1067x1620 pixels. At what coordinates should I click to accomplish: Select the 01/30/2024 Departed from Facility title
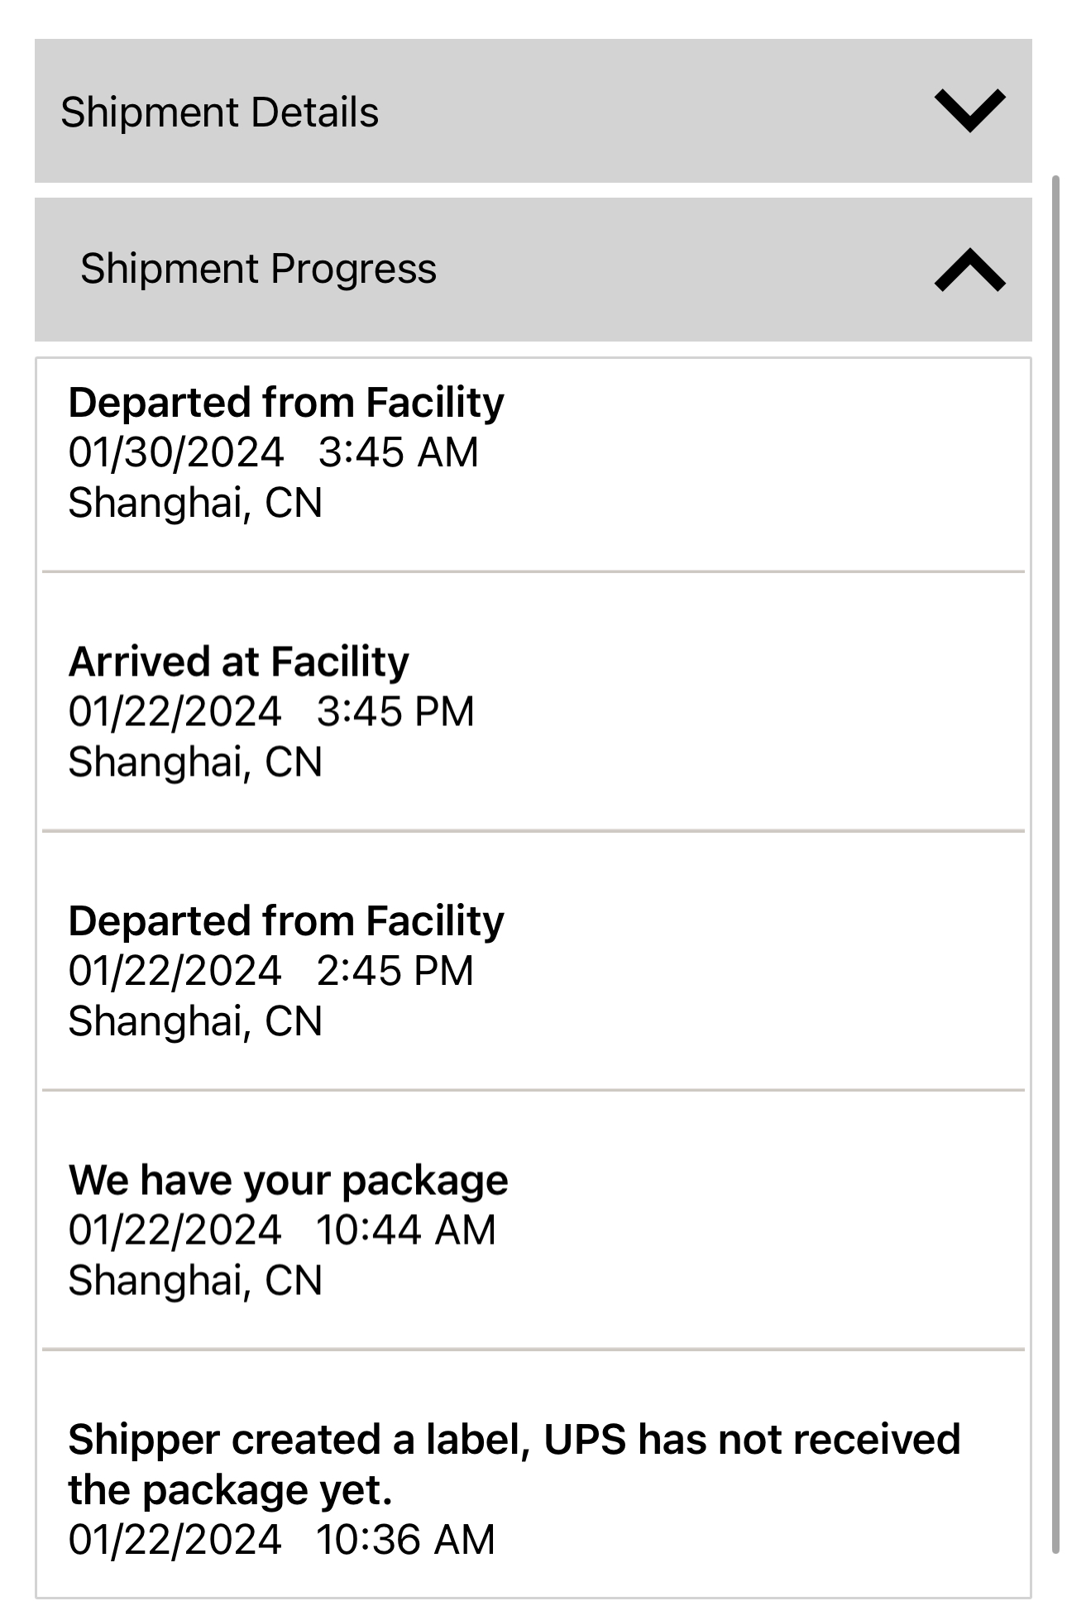coord(285,403)
